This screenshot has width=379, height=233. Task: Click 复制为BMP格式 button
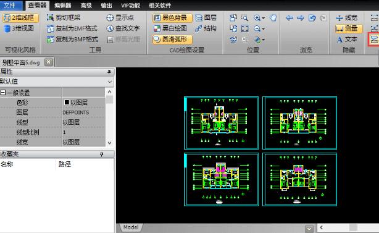[72, 39]
